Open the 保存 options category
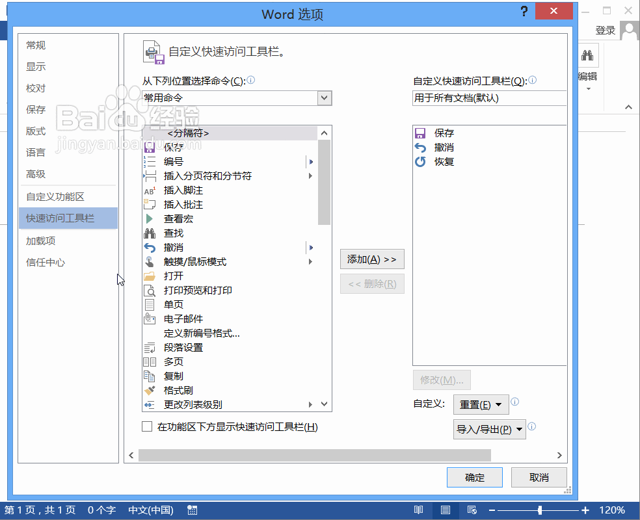Viewport: 640px width, 520px height. 36,110
